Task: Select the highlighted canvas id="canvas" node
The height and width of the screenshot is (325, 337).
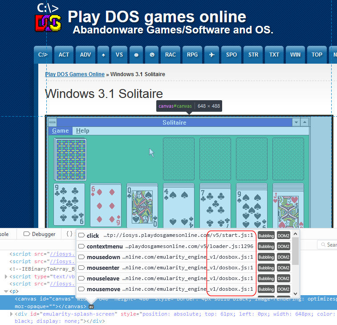Action: click(168, 303)
